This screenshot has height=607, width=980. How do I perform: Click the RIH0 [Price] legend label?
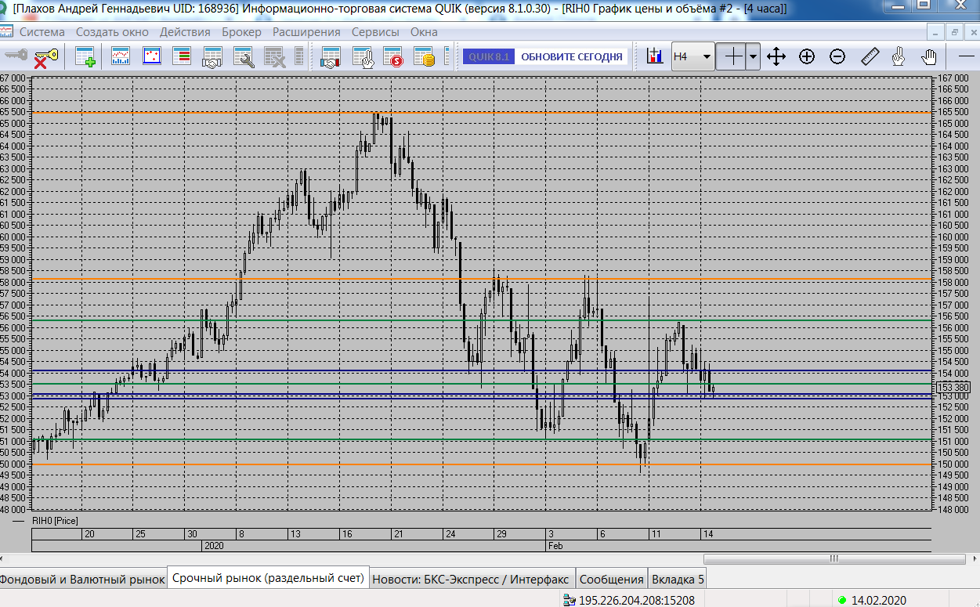pyautogui.click(x=55, y=520)
